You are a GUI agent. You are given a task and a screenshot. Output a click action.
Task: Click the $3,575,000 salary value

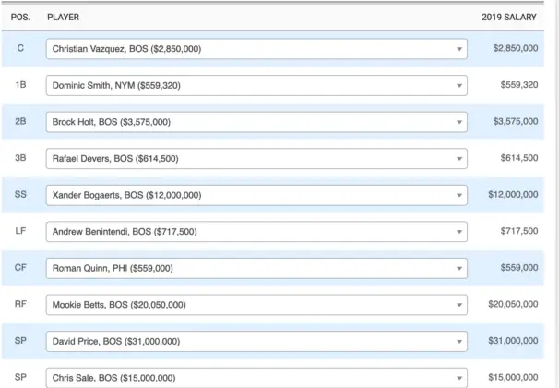pyautogui.click(x=516, y=121)
